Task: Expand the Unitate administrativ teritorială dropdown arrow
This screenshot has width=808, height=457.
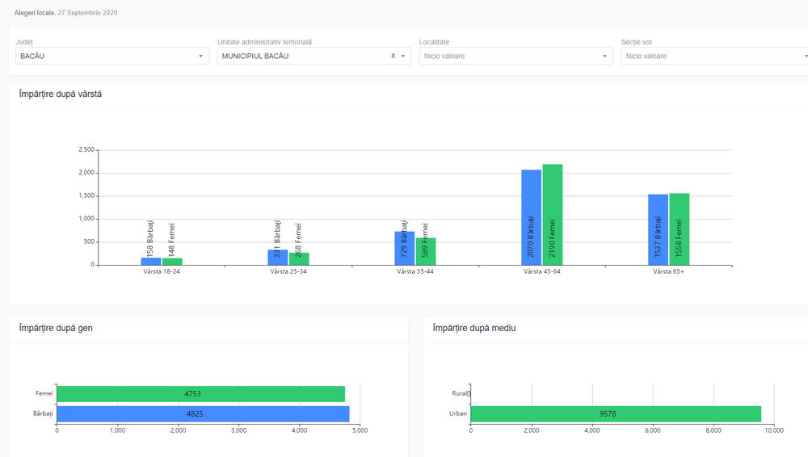Action: click(x=403, y=56)
